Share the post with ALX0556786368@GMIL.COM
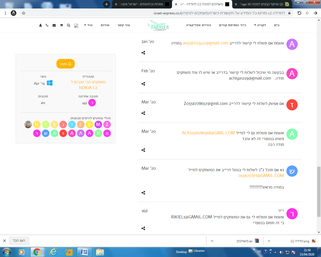This screenshot has width=321, height=257. point(143,150)
